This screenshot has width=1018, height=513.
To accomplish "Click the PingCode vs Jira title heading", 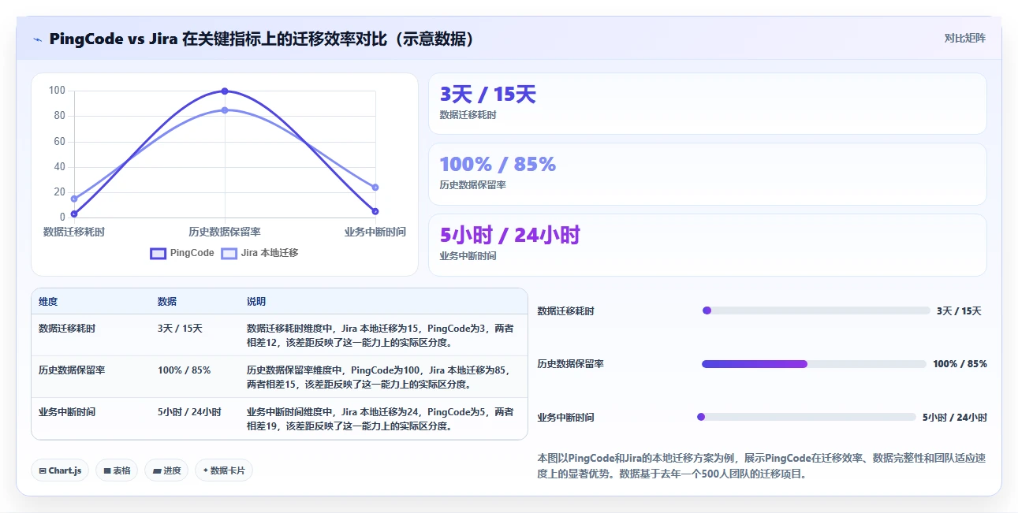I will (x=262, y=39).
